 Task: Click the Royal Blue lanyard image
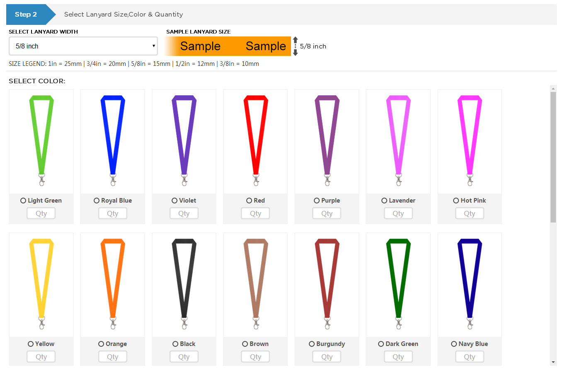(112, 140)
